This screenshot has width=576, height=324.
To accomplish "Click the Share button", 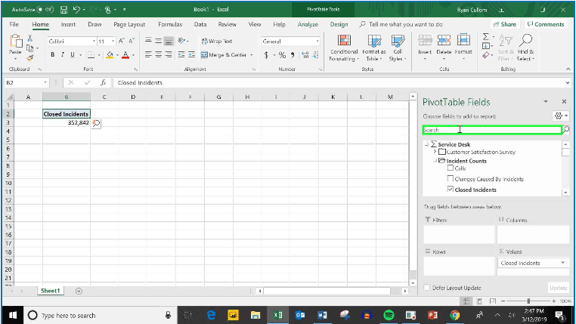I will pyautogui.click(x=505, y=24).
